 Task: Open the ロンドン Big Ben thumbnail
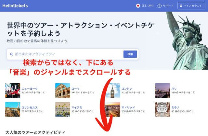(x=113, y=91)
